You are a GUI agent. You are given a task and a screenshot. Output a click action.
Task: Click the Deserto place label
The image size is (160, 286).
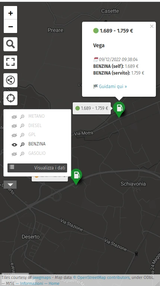(31, 237)
